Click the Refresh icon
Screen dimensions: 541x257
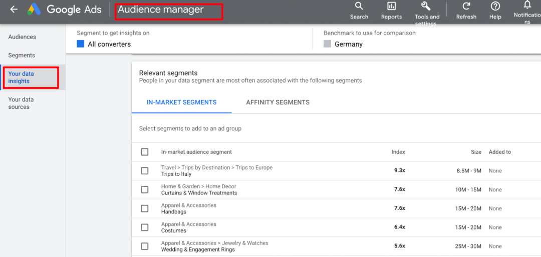pyautogui.click(x=466, y=7)
